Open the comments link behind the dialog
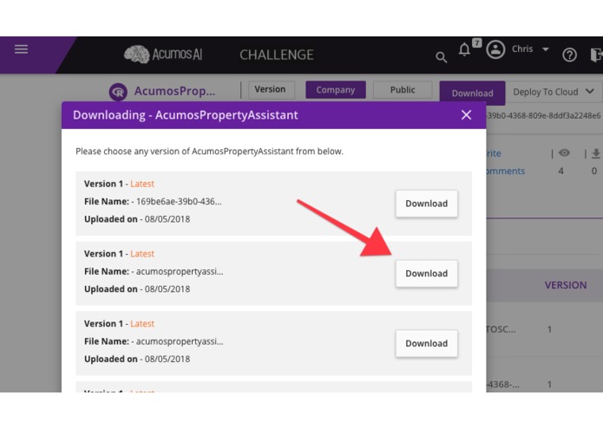This screenshot has height=428, width=603. click(x=505, y=172)
